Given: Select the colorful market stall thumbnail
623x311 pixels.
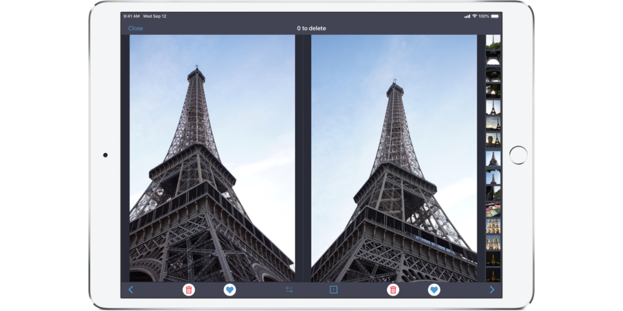Looking at the screenshot, I should pyautogui.click(x=493, y=209).
